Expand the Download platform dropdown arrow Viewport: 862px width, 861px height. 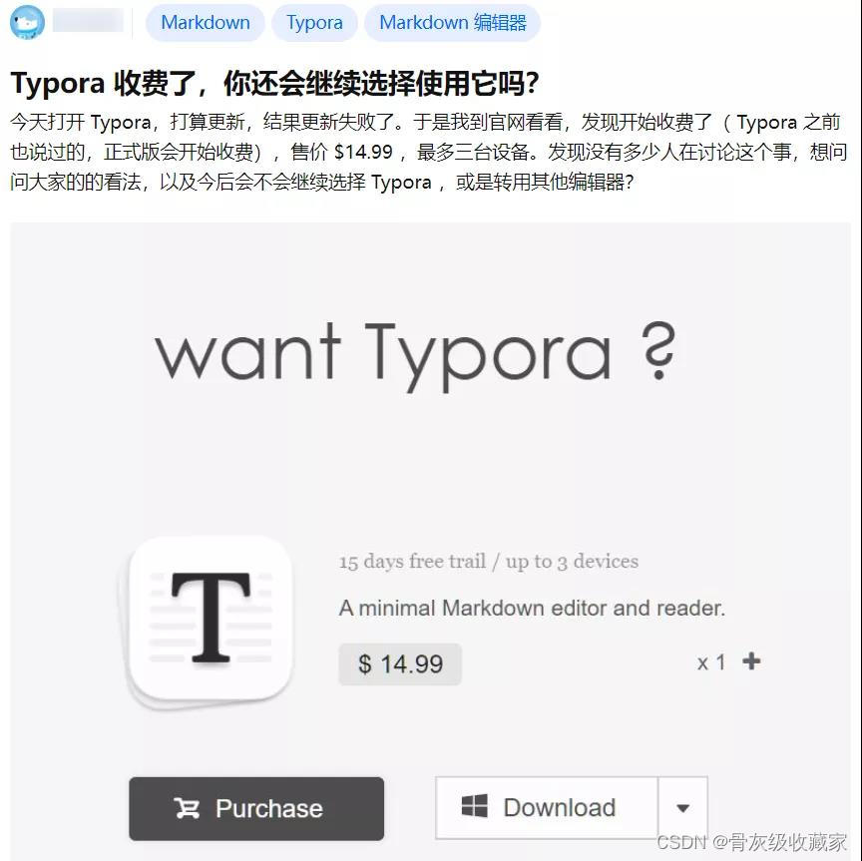tap(682, 808)
